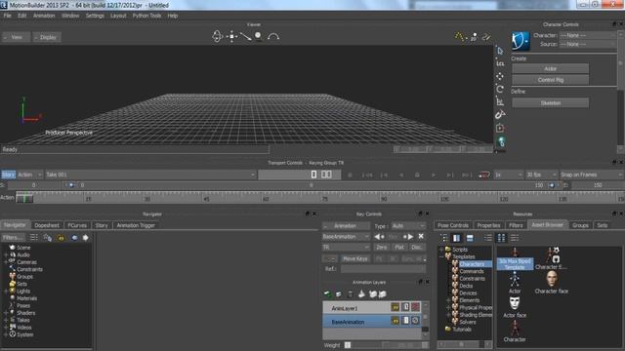Screen dimensions: 625x351
Task: Open the Settings menu
Action: coord(95,16)
